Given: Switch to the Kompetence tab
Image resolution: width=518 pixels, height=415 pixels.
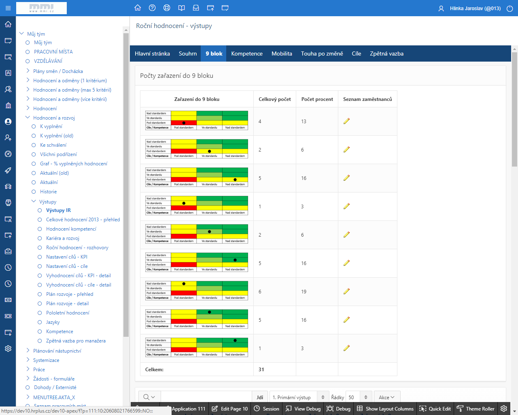Looking at the screenshot, I should tap(247, 53).
